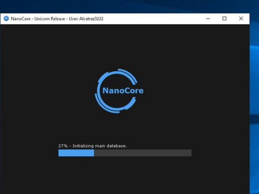Click the NanoCore icon in title bar
The width and height of the screenshot is (259, 194).
point(6,19)
